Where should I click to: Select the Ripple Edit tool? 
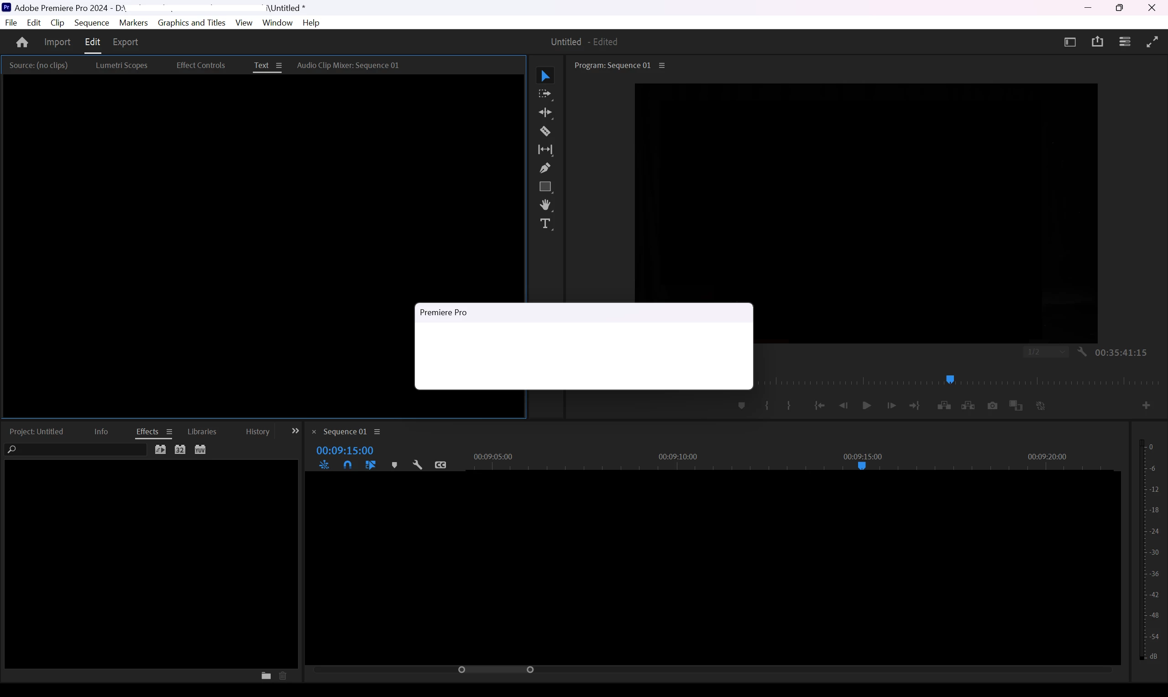pyautogui.click(x=545, y=112)
